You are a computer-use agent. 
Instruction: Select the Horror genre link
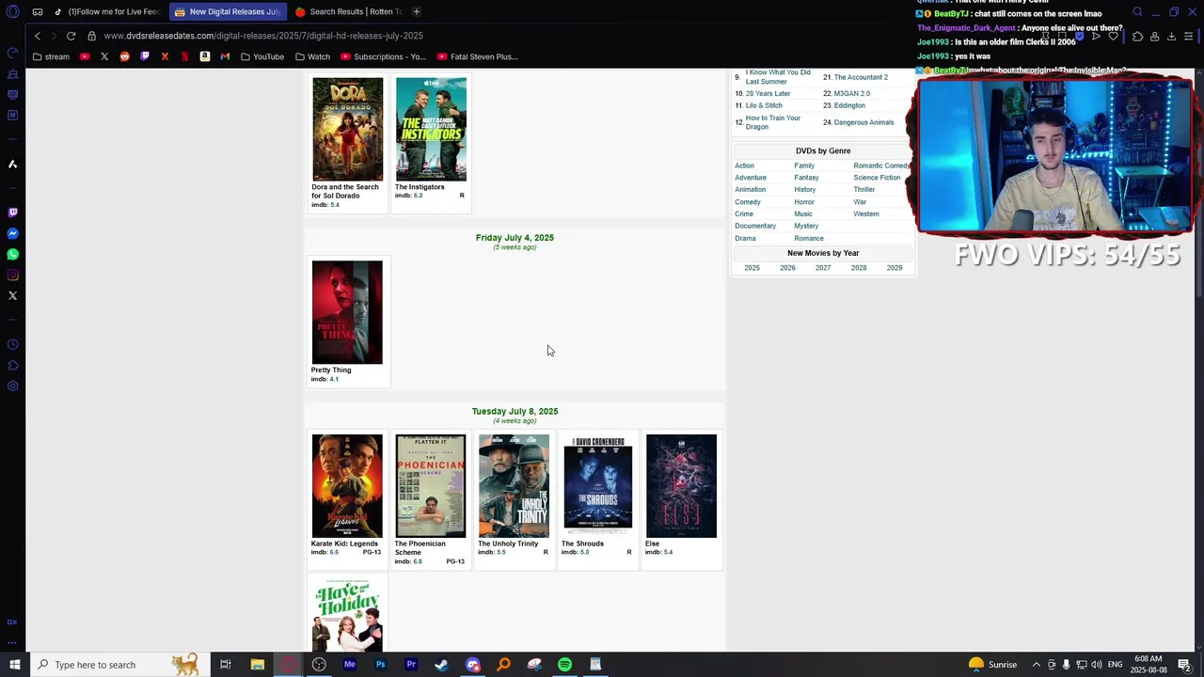(803, 201)
